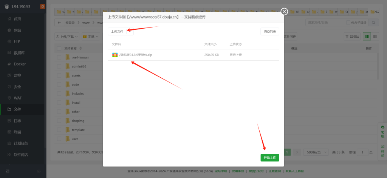This screenshot has height=178, width=387.
Task: Click the 终端 terminal icon in sidebar
Action: coord(9,132)
